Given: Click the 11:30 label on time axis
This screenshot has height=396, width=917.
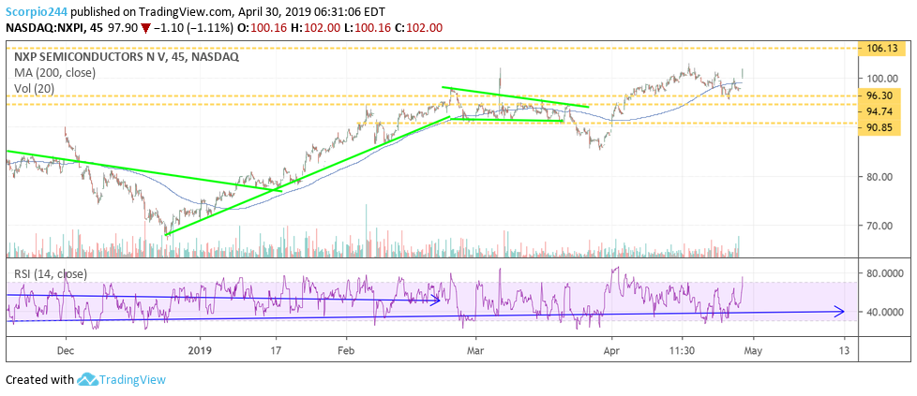Looking at the screenshot, I should tap(682, 350).
